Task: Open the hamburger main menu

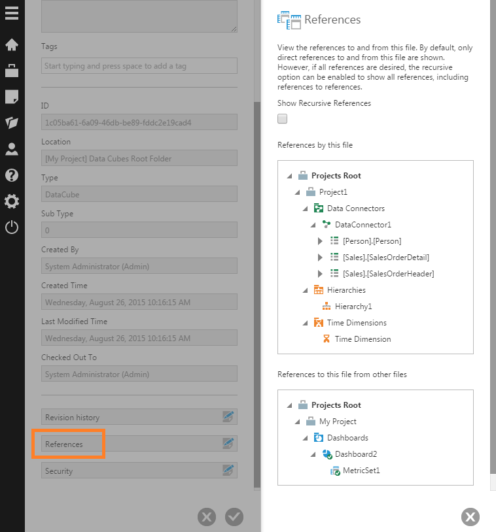Action: [12, 14]
